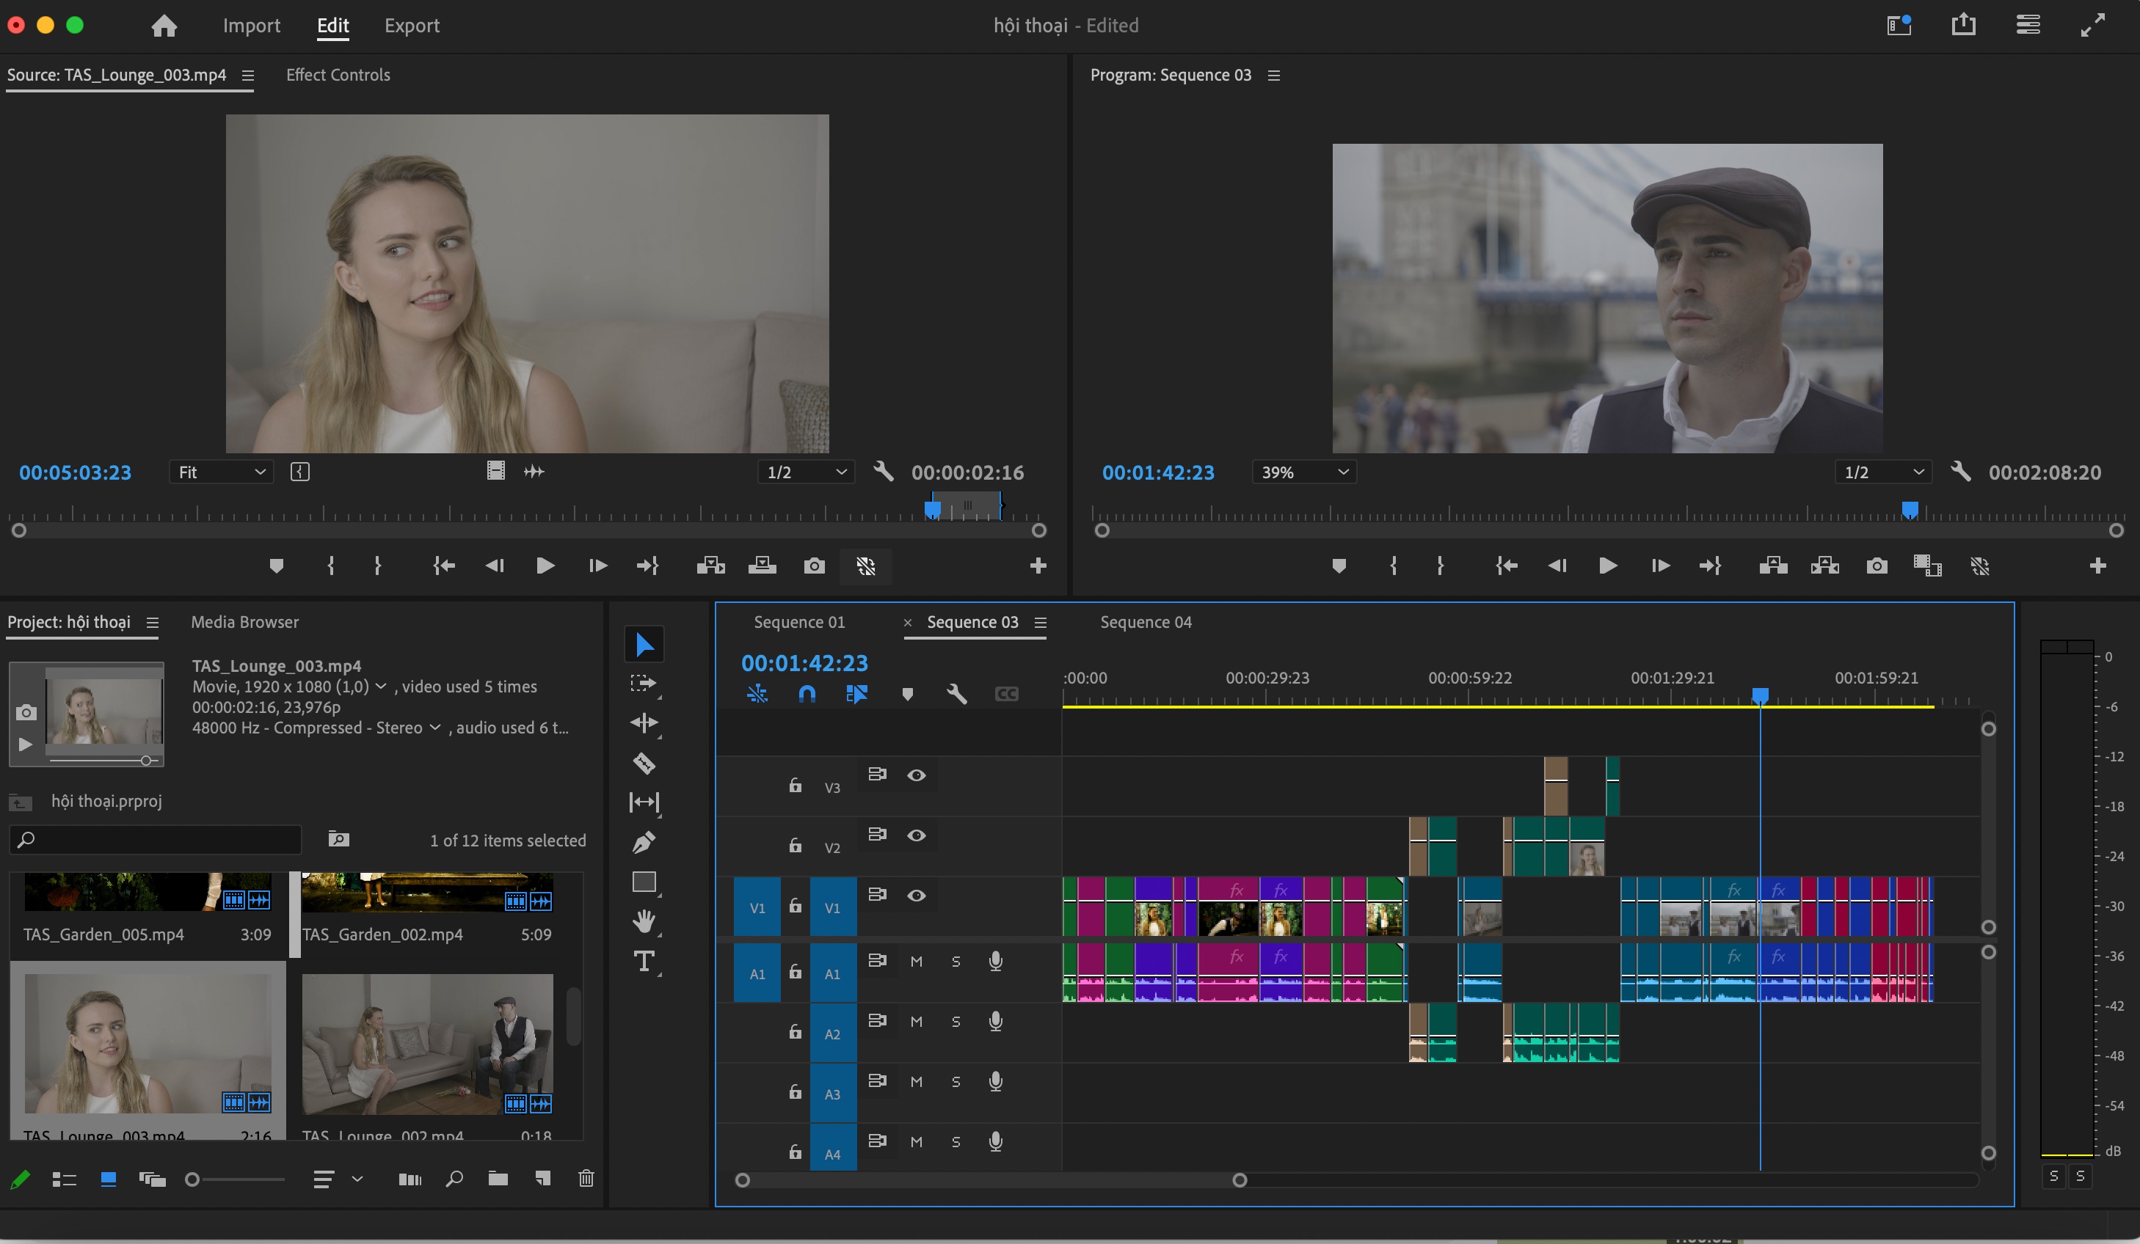Select the Pen tool

(x=644, y=842)
